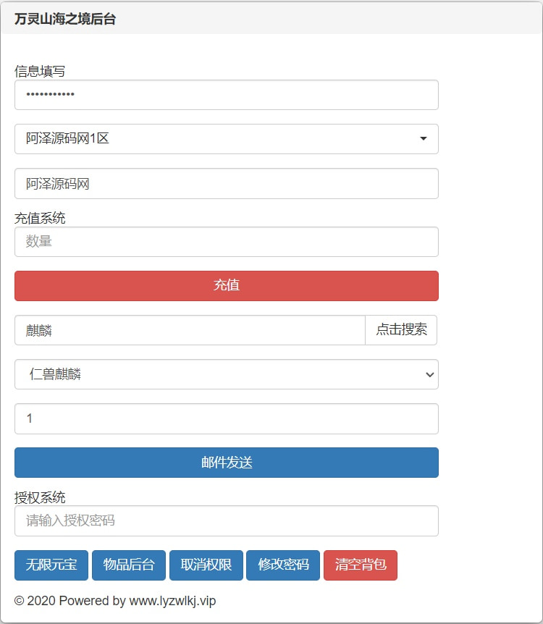Screen dimensions: 543x624
Task: Click the 取消权限 button
Action: (206, 565)
